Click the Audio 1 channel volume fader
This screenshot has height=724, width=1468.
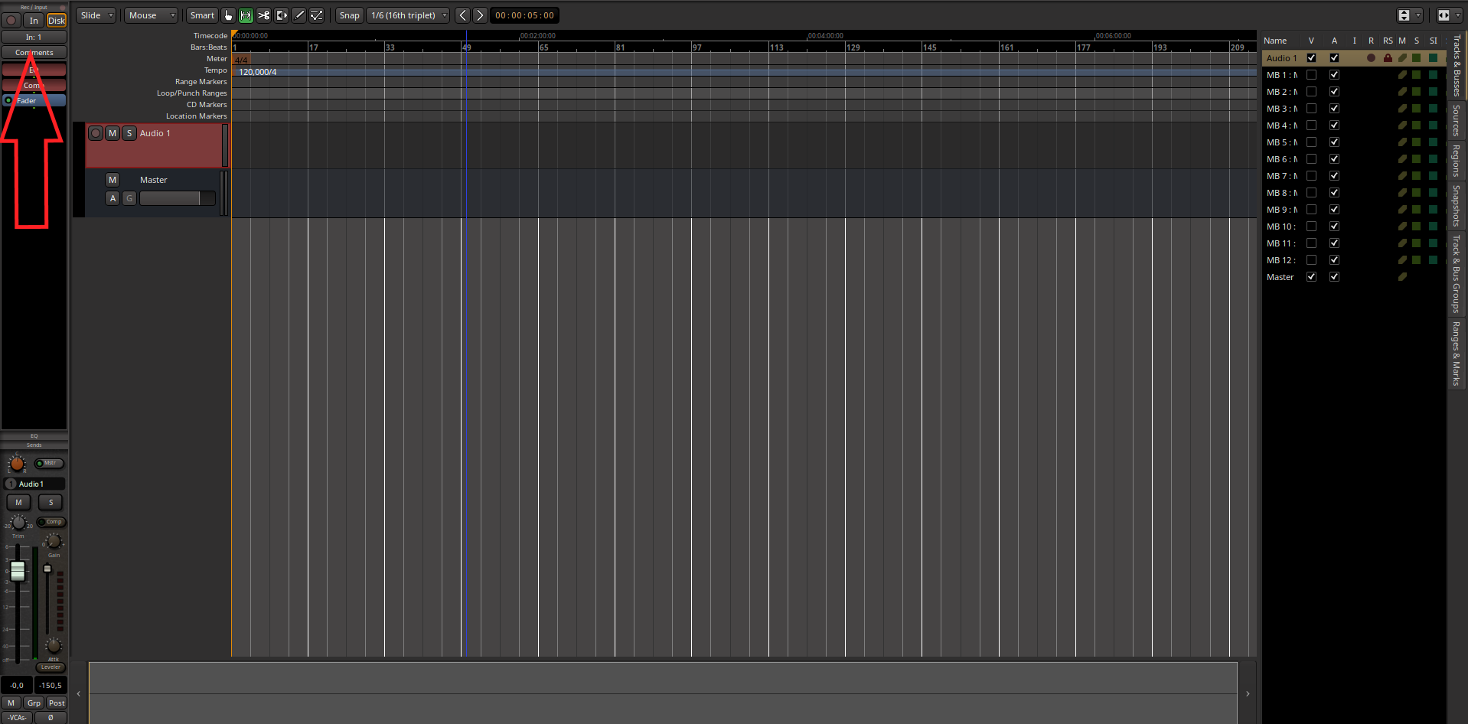18,571
